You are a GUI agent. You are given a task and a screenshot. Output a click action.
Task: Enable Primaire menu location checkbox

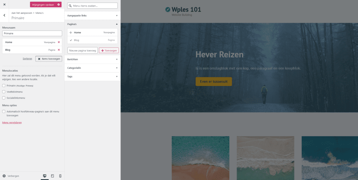point(3,86)
